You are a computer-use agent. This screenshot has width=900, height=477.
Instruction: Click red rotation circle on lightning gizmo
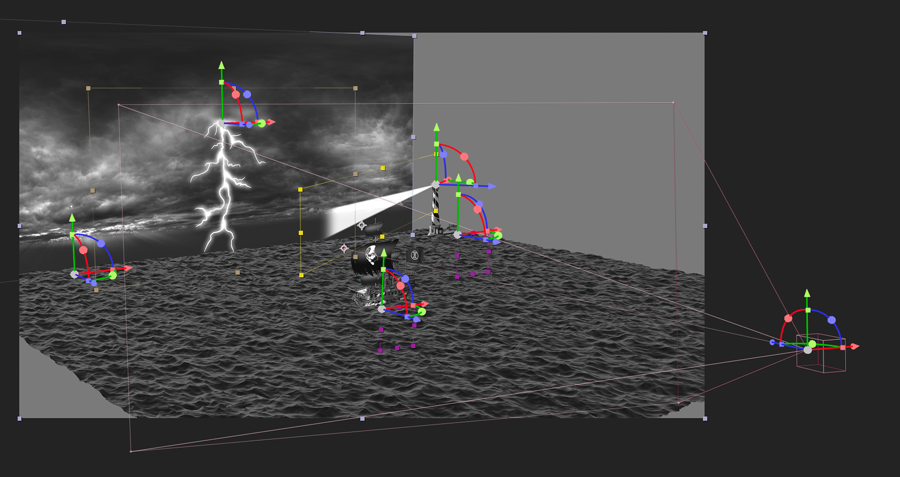[236, 95]
